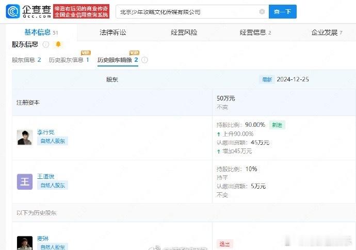Switch to the 法律诉讼 tab
Image resolution: width=356 pixels, height=250 pixels.
click(112, 32)
